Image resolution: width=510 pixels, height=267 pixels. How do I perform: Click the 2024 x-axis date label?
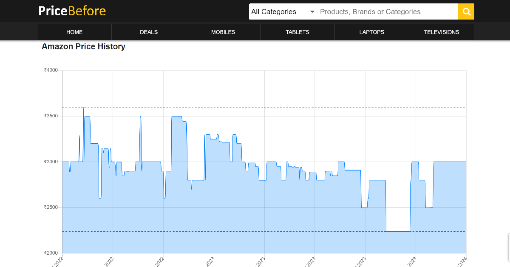[x=462, y=260]
